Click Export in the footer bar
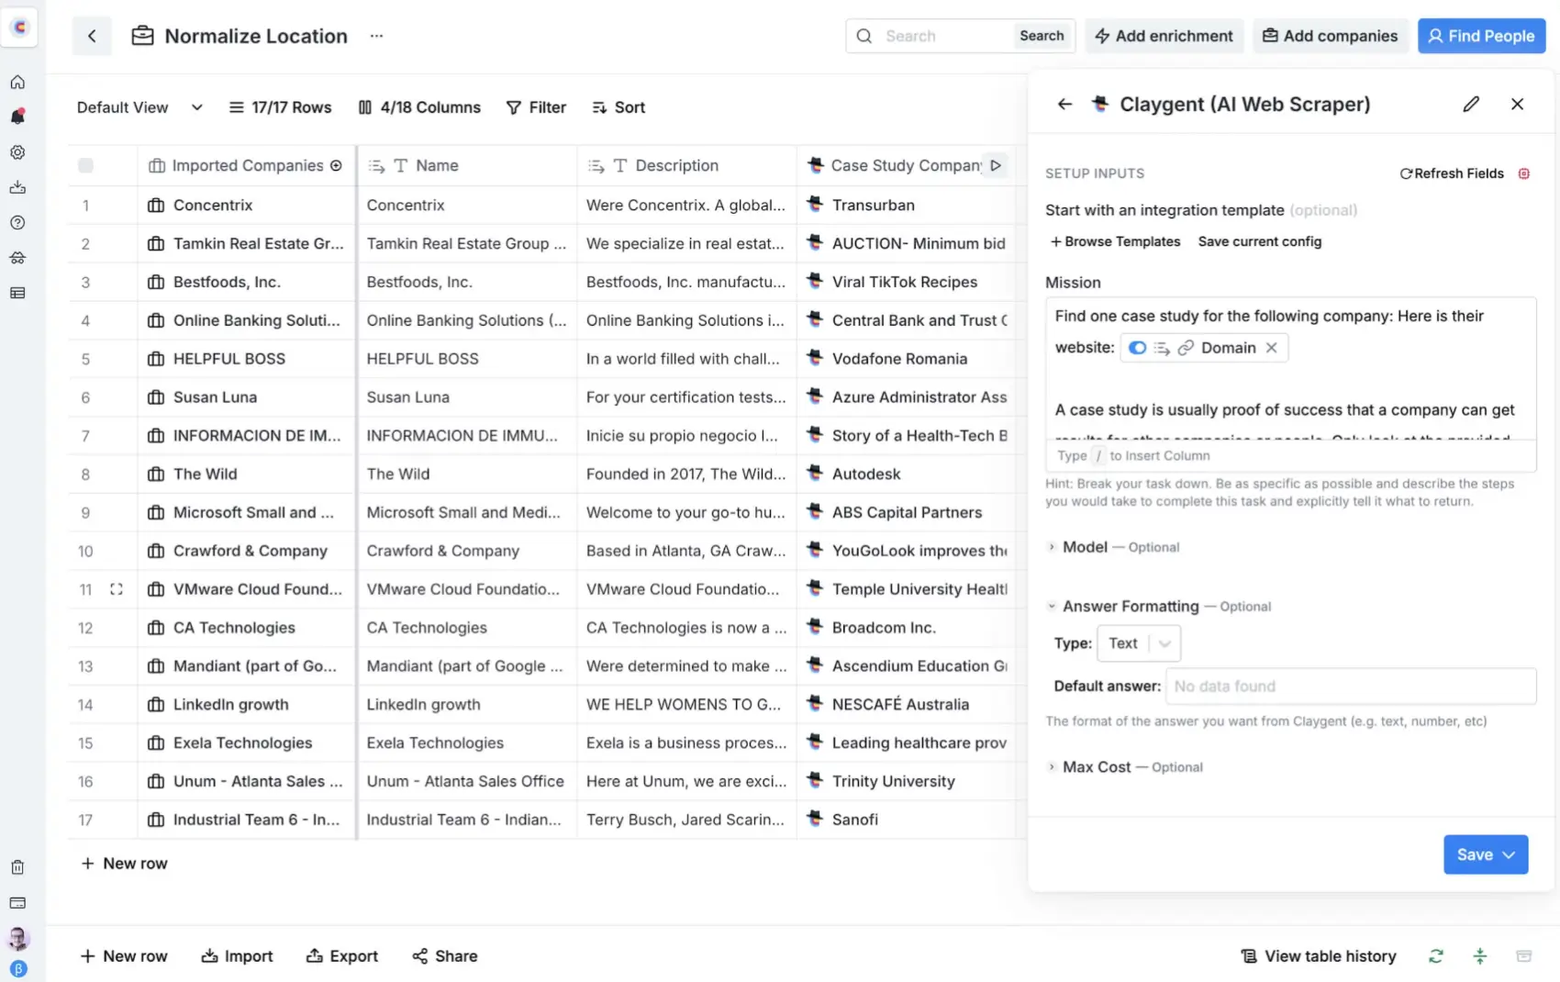This screenshot has width=1560, height=982. [342, 956]
